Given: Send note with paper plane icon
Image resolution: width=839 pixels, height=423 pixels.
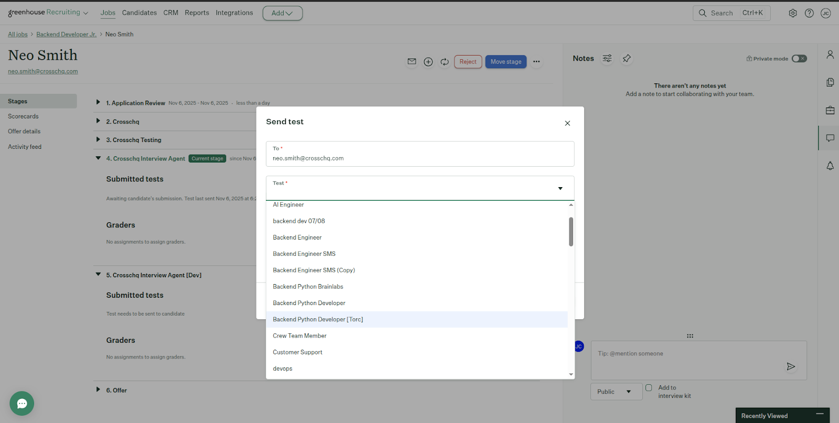Looking at the screenshot, I should coord(791,366).
